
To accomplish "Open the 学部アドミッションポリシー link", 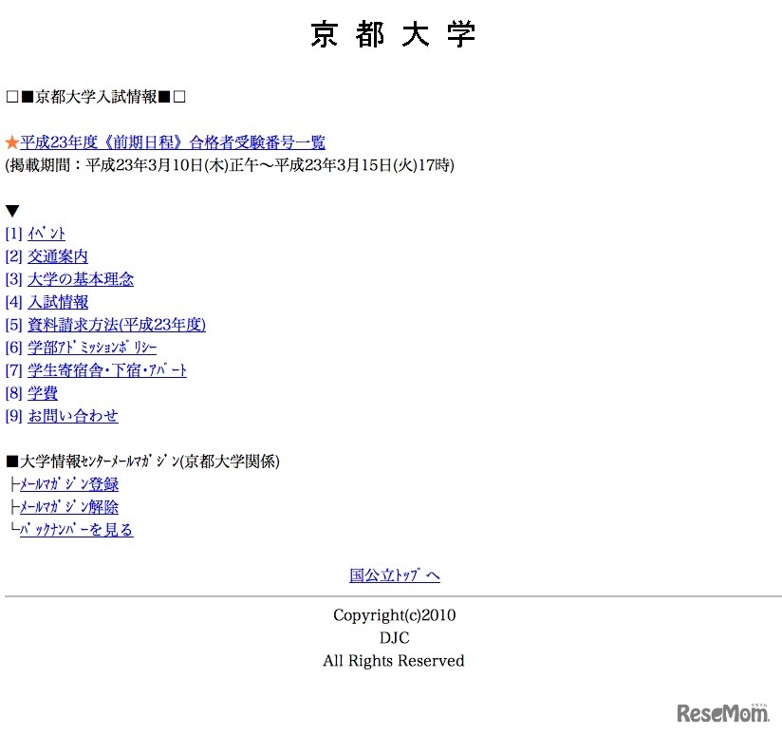I will click(x=92, y=348).
